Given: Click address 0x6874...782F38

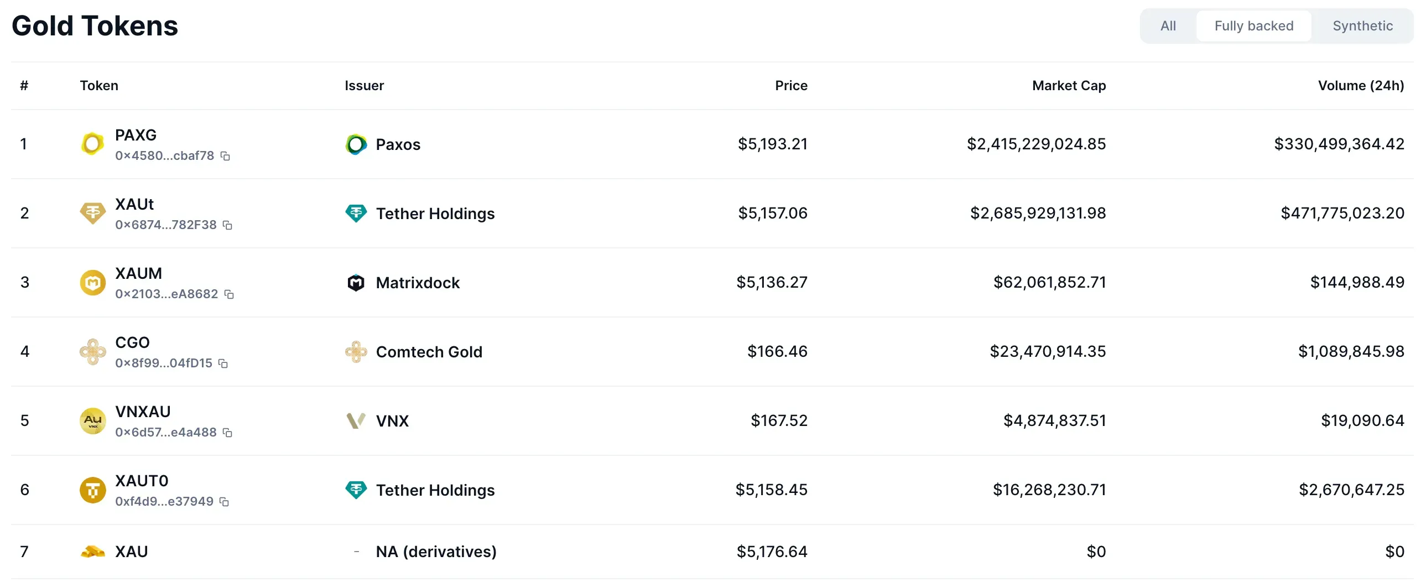Looking at the screenshot, I should (x=165, y=225).
